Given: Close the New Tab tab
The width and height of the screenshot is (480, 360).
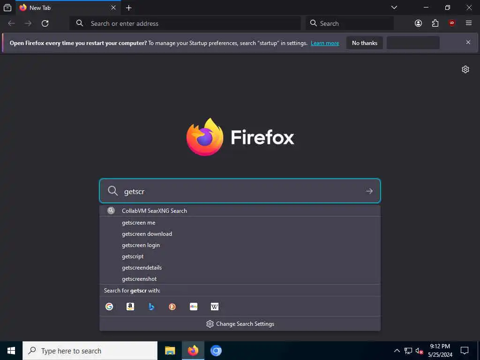Looking at the screenshot, I should pos(113,7).
